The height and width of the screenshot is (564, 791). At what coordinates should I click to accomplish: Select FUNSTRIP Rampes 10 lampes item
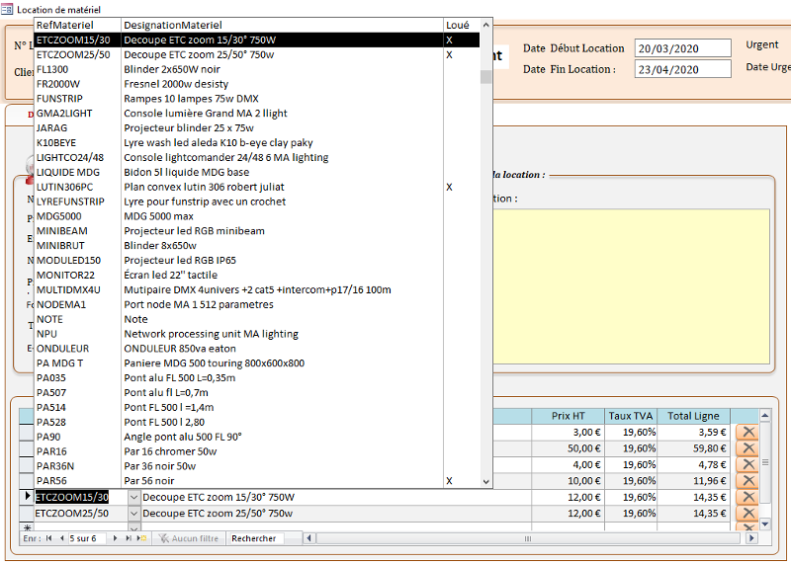click(x=257, y=99)
